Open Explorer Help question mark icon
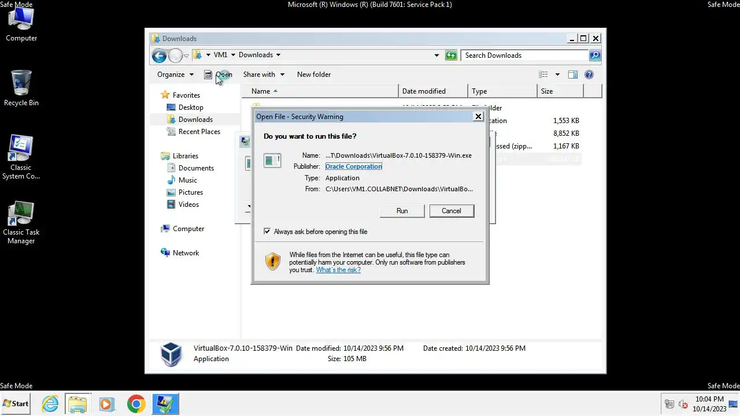 click(x=589, y=75)
